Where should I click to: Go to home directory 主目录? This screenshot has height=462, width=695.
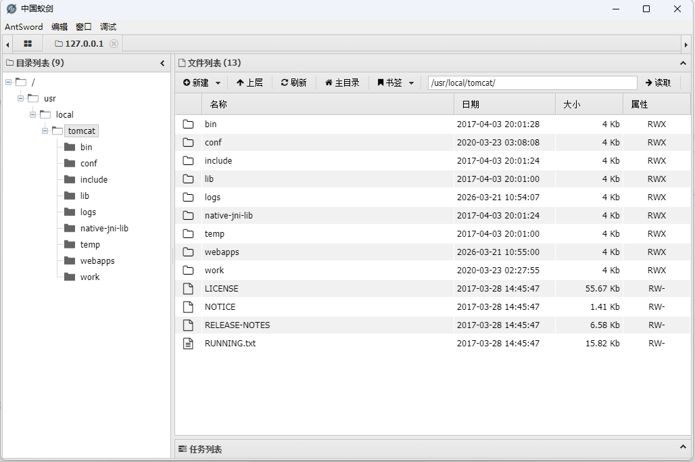pyautogui.click(x=342, y=83)
